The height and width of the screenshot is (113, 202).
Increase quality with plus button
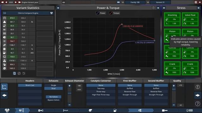[x=174, y=86]
